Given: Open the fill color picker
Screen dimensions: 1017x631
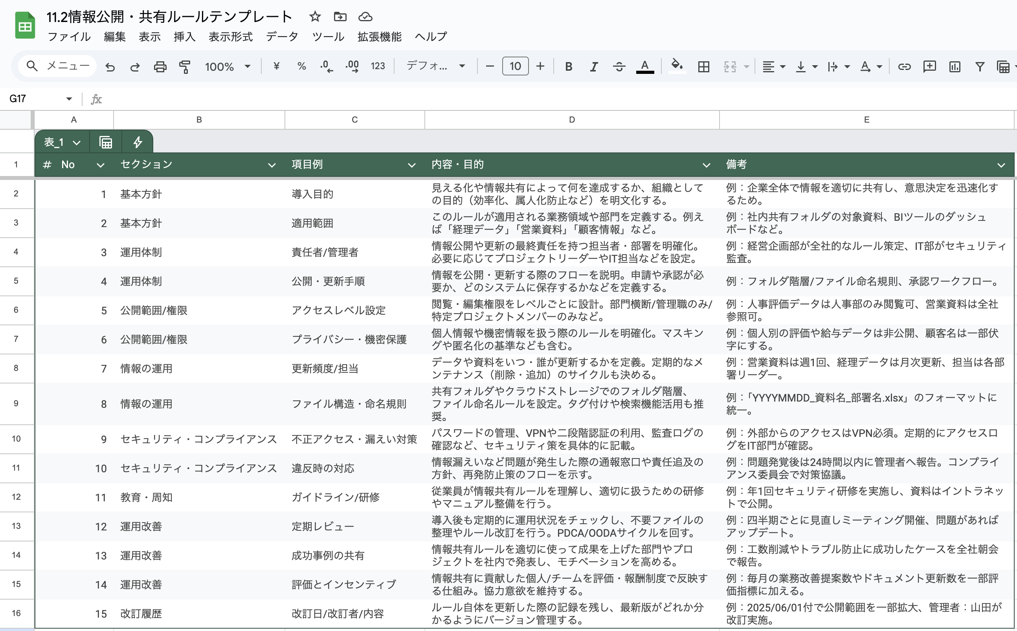Looking at the screenshot, I should coord(677,66).
